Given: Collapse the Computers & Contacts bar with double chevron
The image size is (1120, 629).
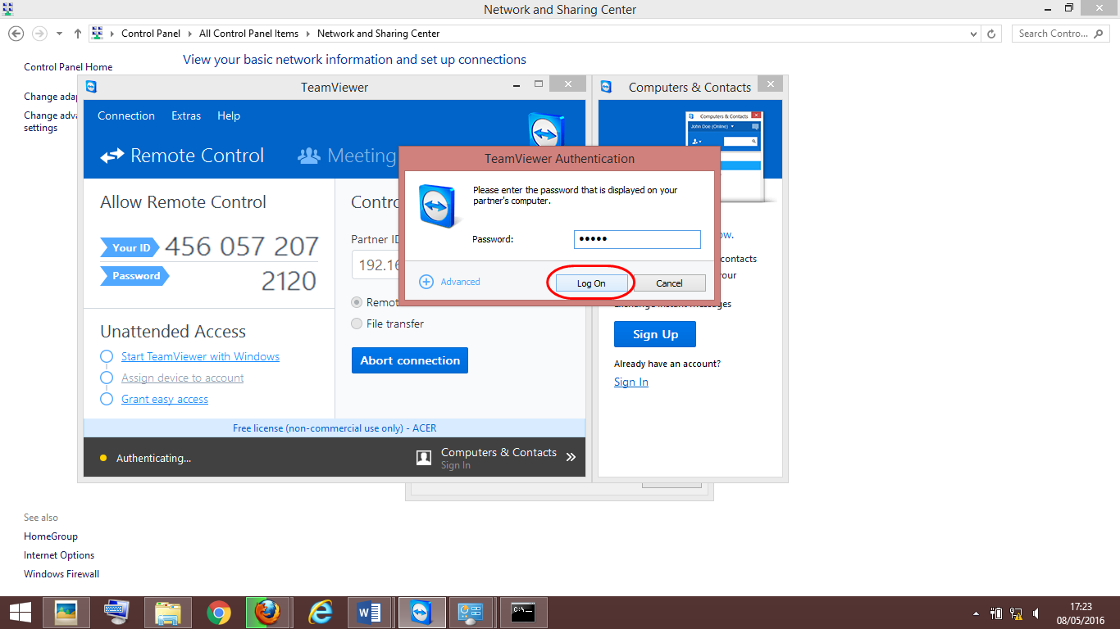Looking at the screenshot, I should [x=571, y=457].
